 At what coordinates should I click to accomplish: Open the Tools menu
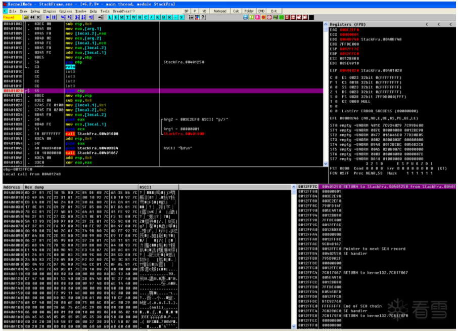[105, 11]
